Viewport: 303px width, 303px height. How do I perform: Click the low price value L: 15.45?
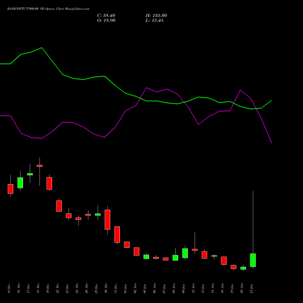(x=155, y=21)
